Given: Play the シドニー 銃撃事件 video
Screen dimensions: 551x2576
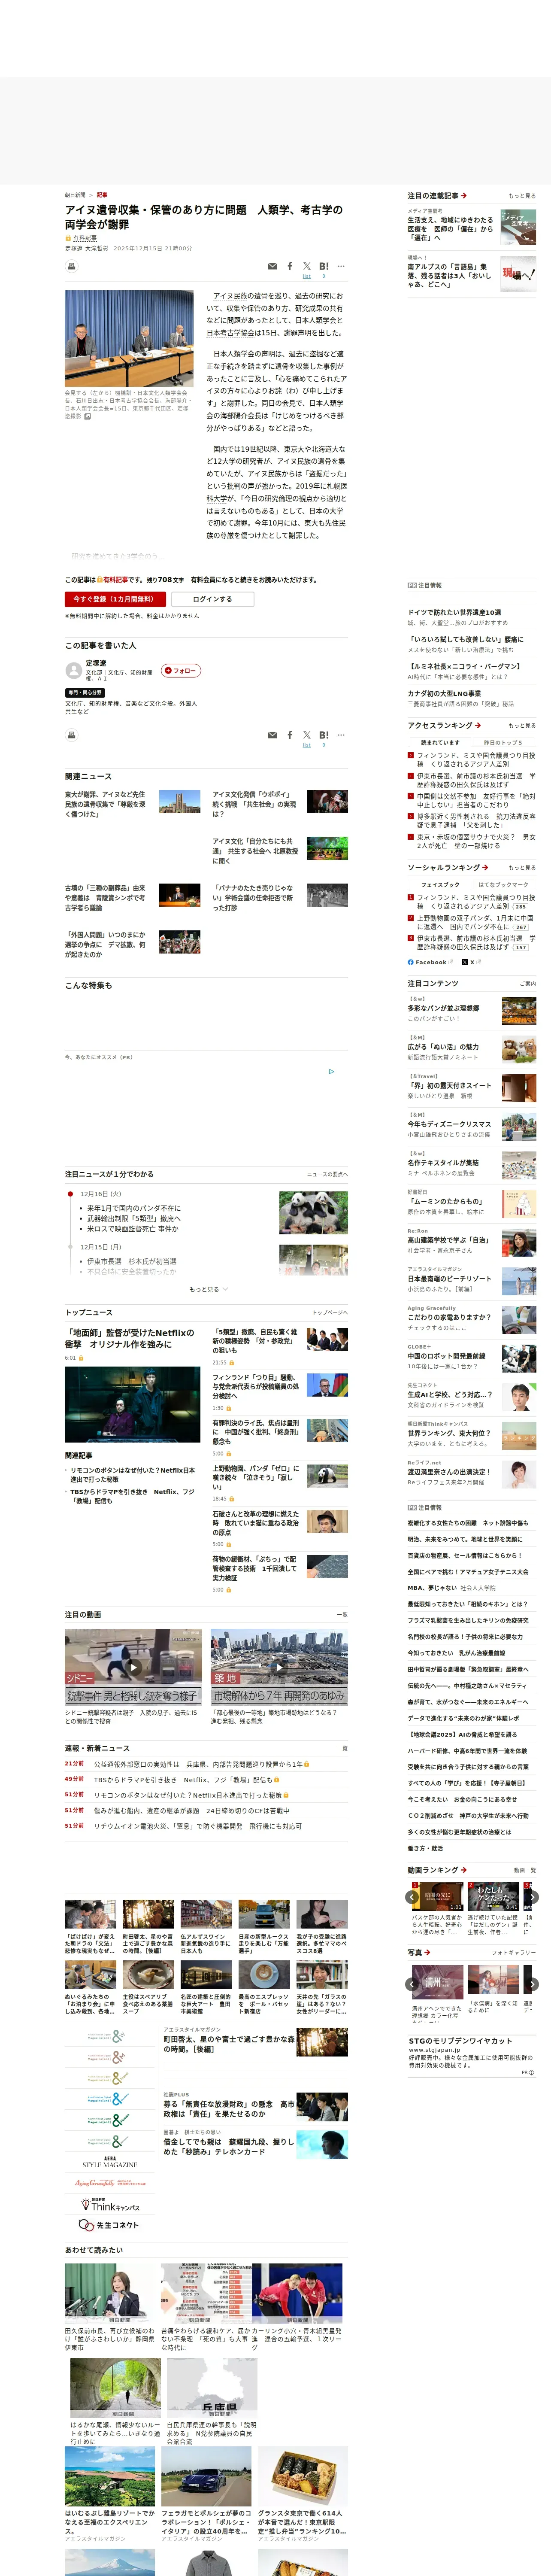Looking at the screenshot, I should click(x=133, y=1667).
